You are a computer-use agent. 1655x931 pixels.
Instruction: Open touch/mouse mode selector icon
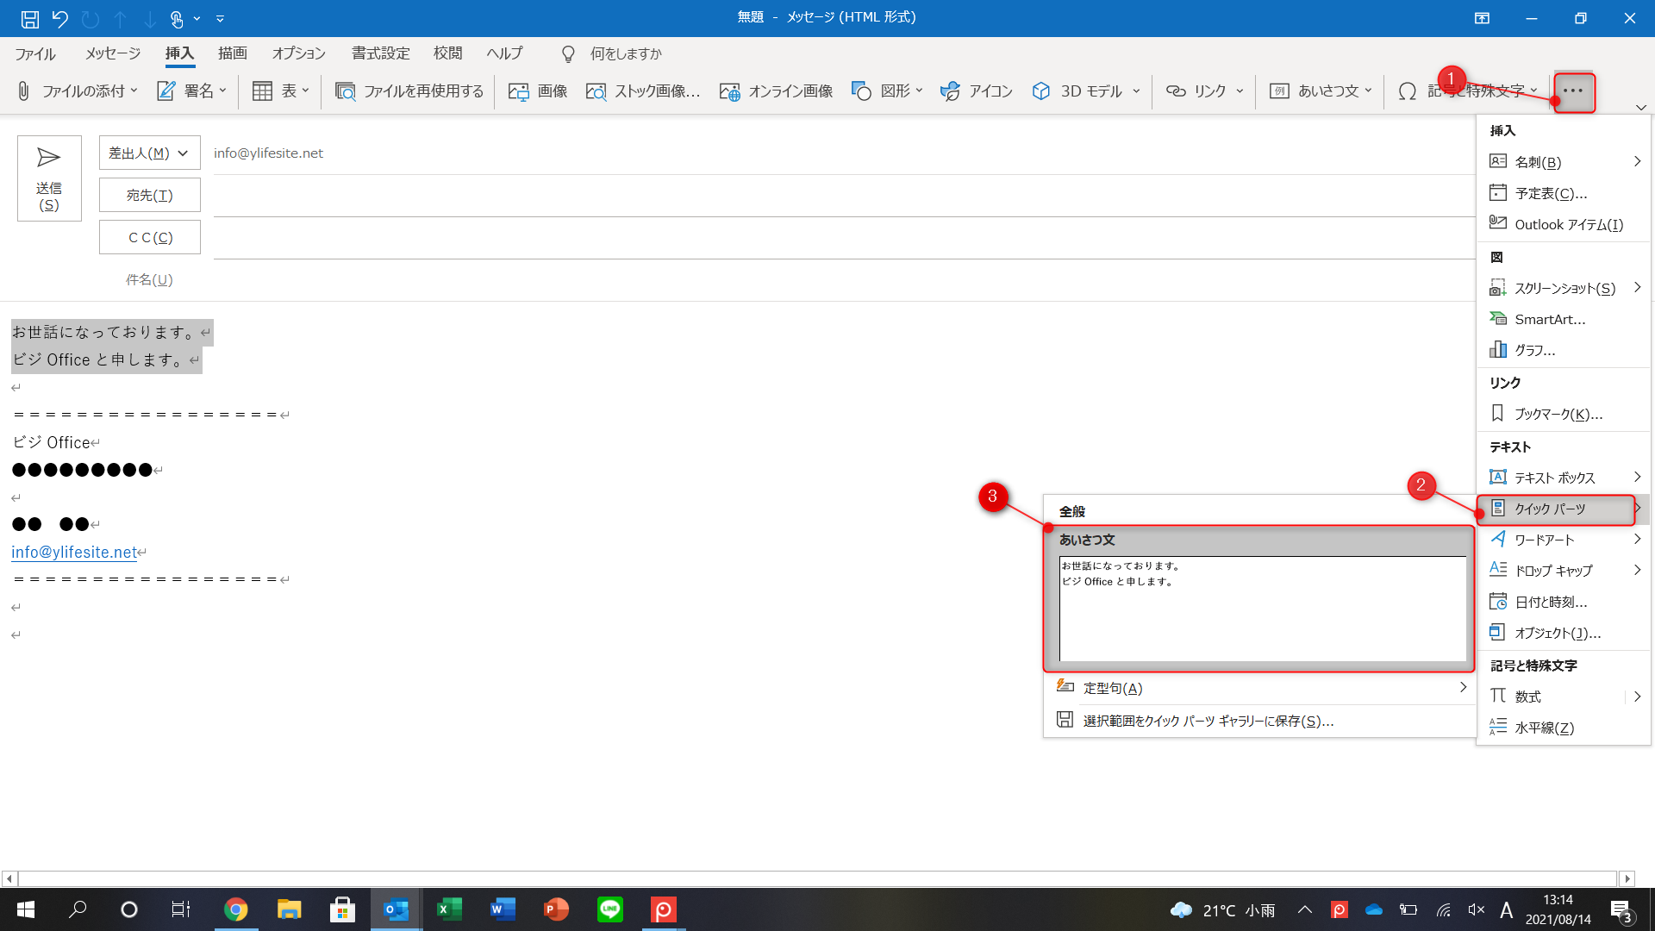click(x=177, y=18)
